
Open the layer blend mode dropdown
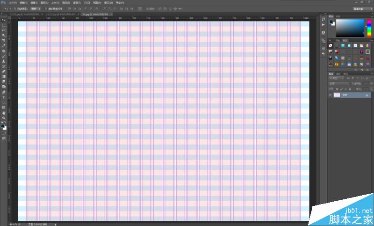tap(339, 84)
